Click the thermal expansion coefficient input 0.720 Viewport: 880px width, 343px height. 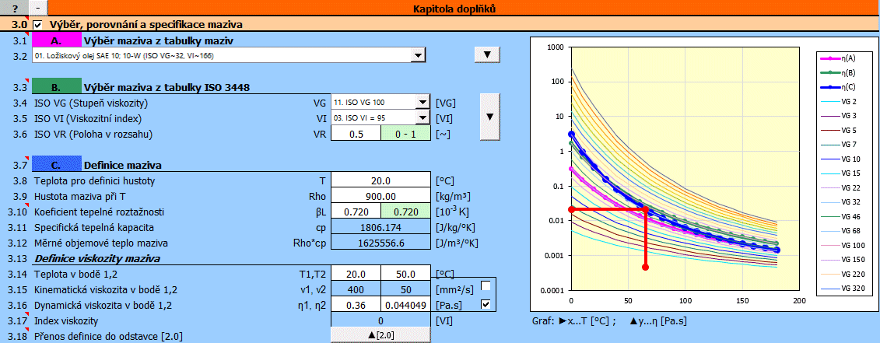(356, 212)
